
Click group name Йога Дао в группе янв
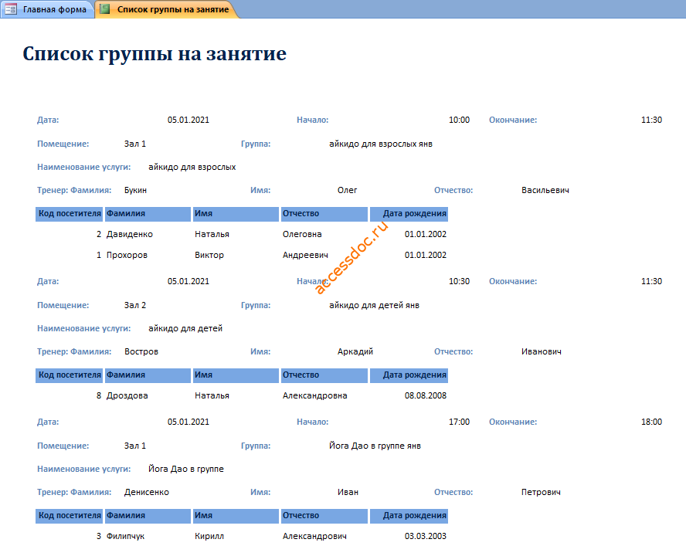click(x=375, y=446)
